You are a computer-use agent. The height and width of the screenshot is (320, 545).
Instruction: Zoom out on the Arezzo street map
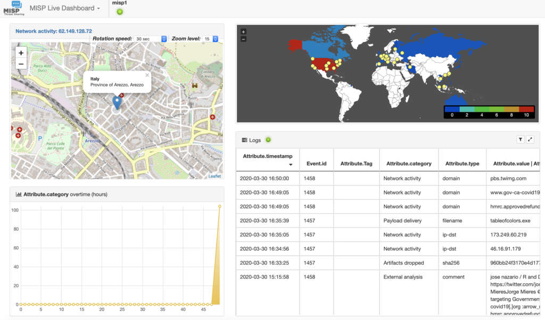pyautogui.click(x=21, y=64)
